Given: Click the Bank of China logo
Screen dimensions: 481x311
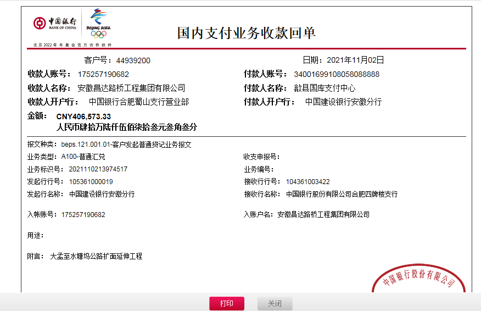Looking at the screenshot, I should tap(55, 23).
